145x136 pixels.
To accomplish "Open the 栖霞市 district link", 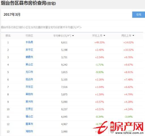I will pyautogui.click(x=29, y=57).
